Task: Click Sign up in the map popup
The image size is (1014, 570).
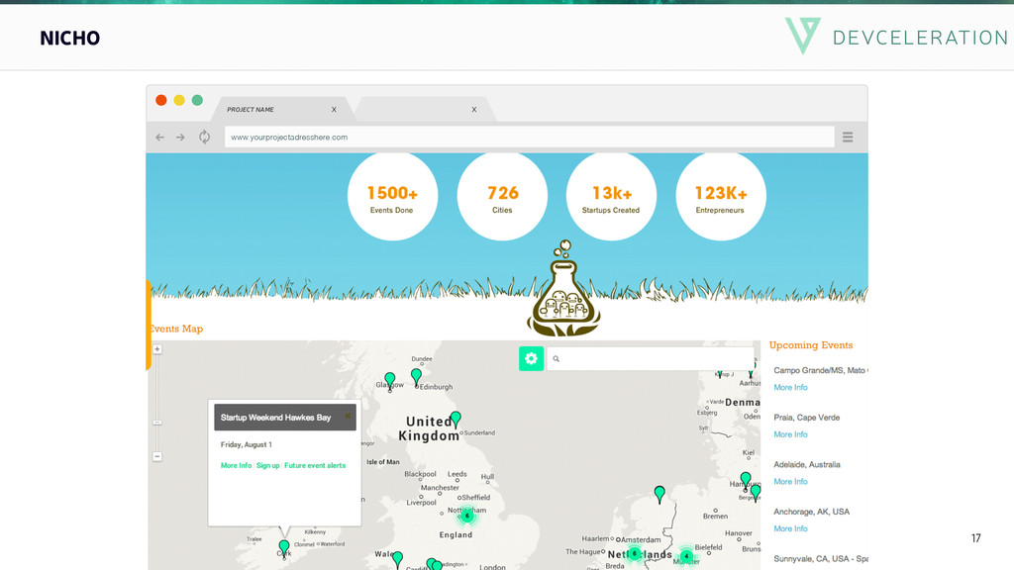Action: click(267, 465)
